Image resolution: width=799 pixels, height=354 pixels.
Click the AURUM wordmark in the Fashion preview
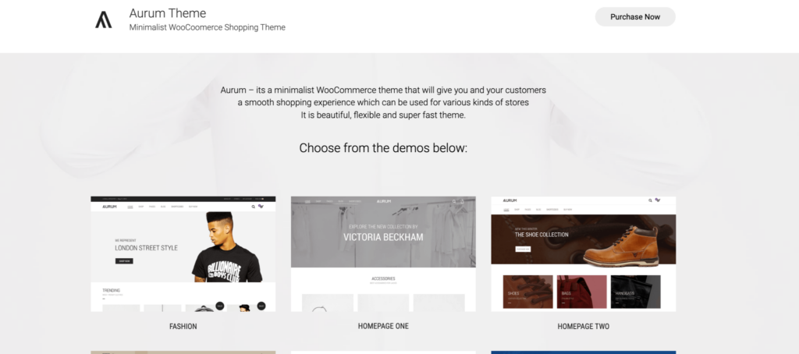109,207
